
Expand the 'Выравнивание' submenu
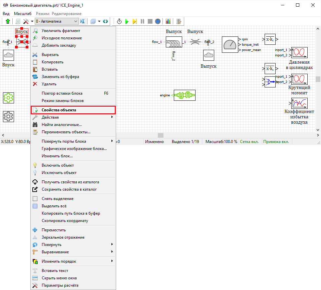(x=55, y=252)
